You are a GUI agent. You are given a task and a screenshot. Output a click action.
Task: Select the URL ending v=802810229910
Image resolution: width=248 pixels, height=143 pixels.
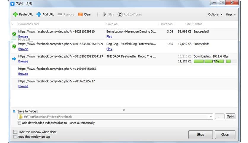[56, 32]
